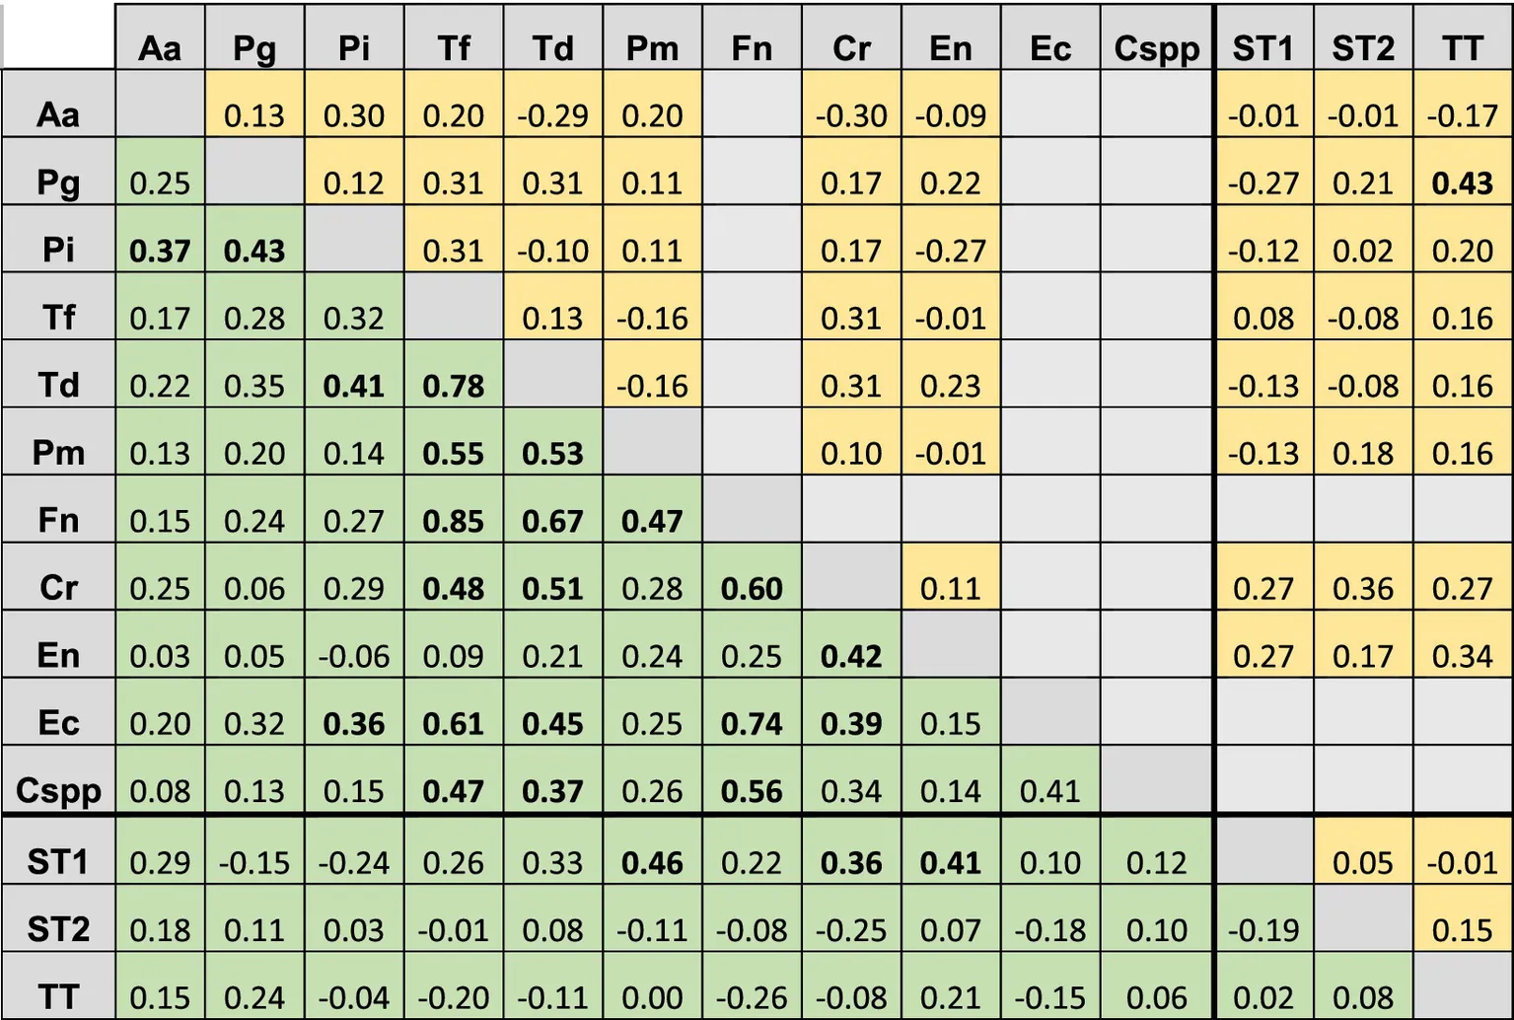1514x1020 pixels.
Task: Click the Cspp column header
Action: point(1156,46)
